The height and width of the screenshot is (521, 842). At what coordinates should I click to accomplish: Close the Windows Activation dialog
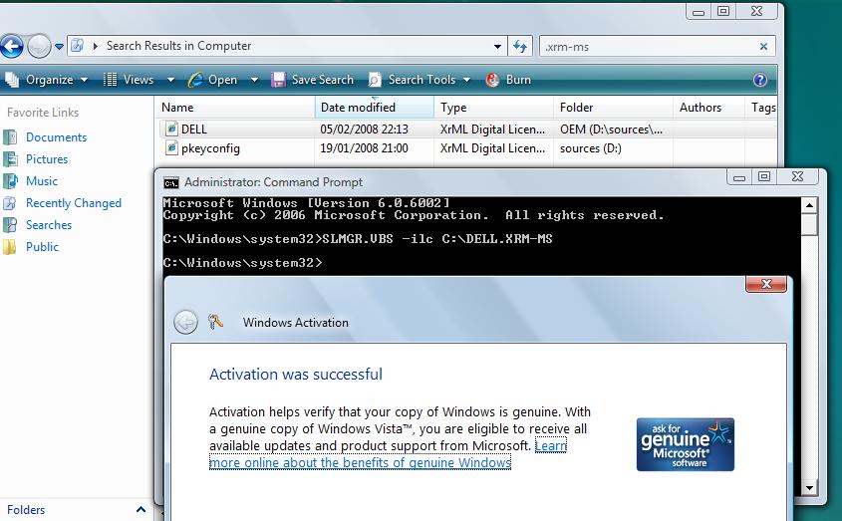tap(766, 284)
